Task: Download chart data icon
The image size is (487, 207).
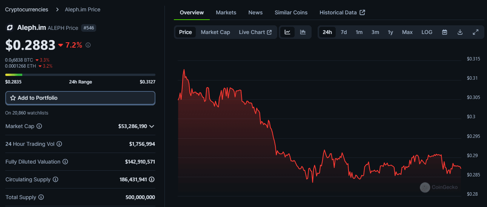Action: pyautogui.click(x=460, y=32)
